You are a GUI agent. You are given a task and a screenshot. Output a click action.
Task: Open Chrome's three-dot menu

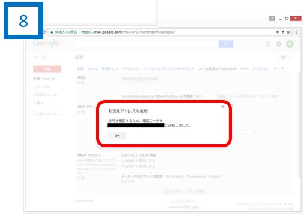point(296,32)
